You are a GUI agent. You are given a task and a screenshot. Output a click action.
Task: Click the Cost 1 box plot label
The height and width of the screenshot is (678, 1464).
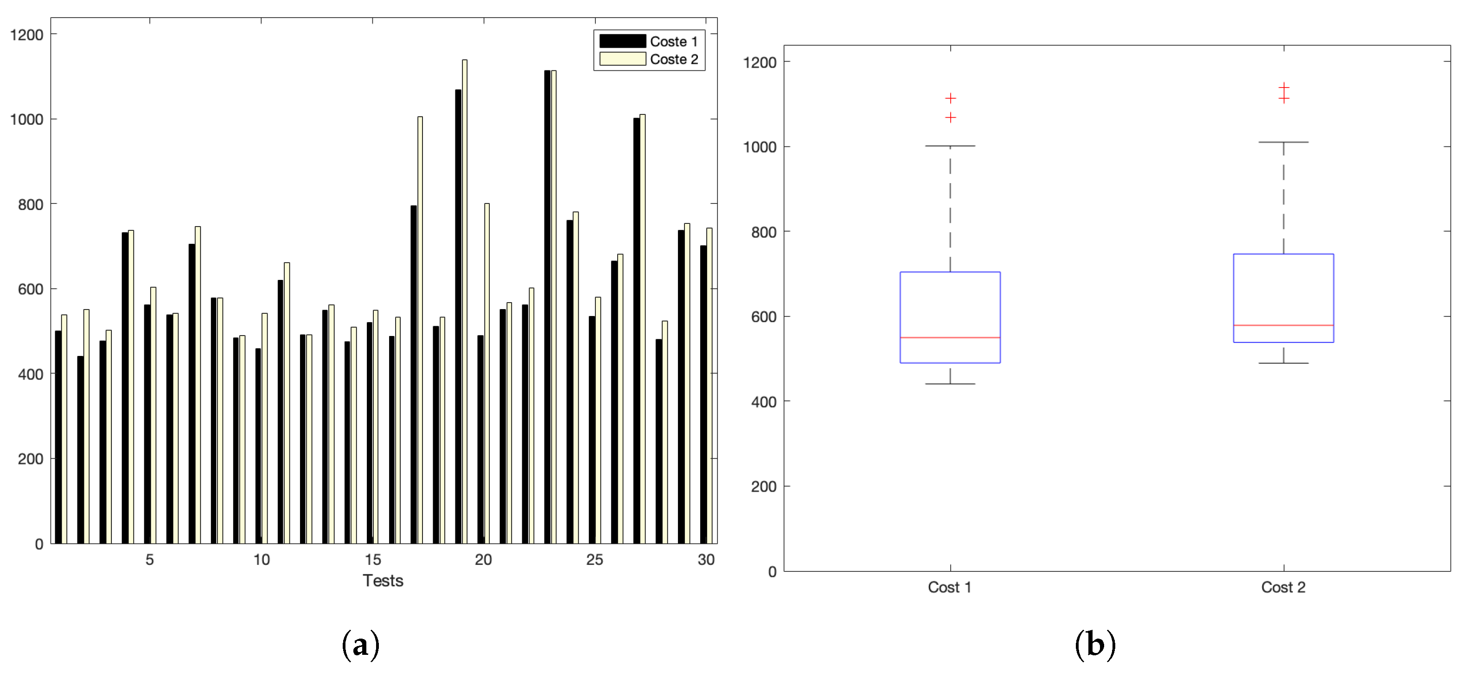click(x=949, y=587)
